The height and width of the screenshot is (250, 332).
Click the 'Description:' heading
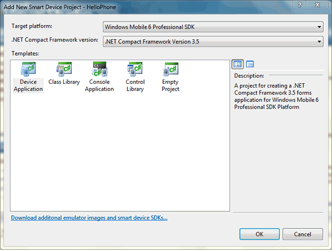pos(249,76)
